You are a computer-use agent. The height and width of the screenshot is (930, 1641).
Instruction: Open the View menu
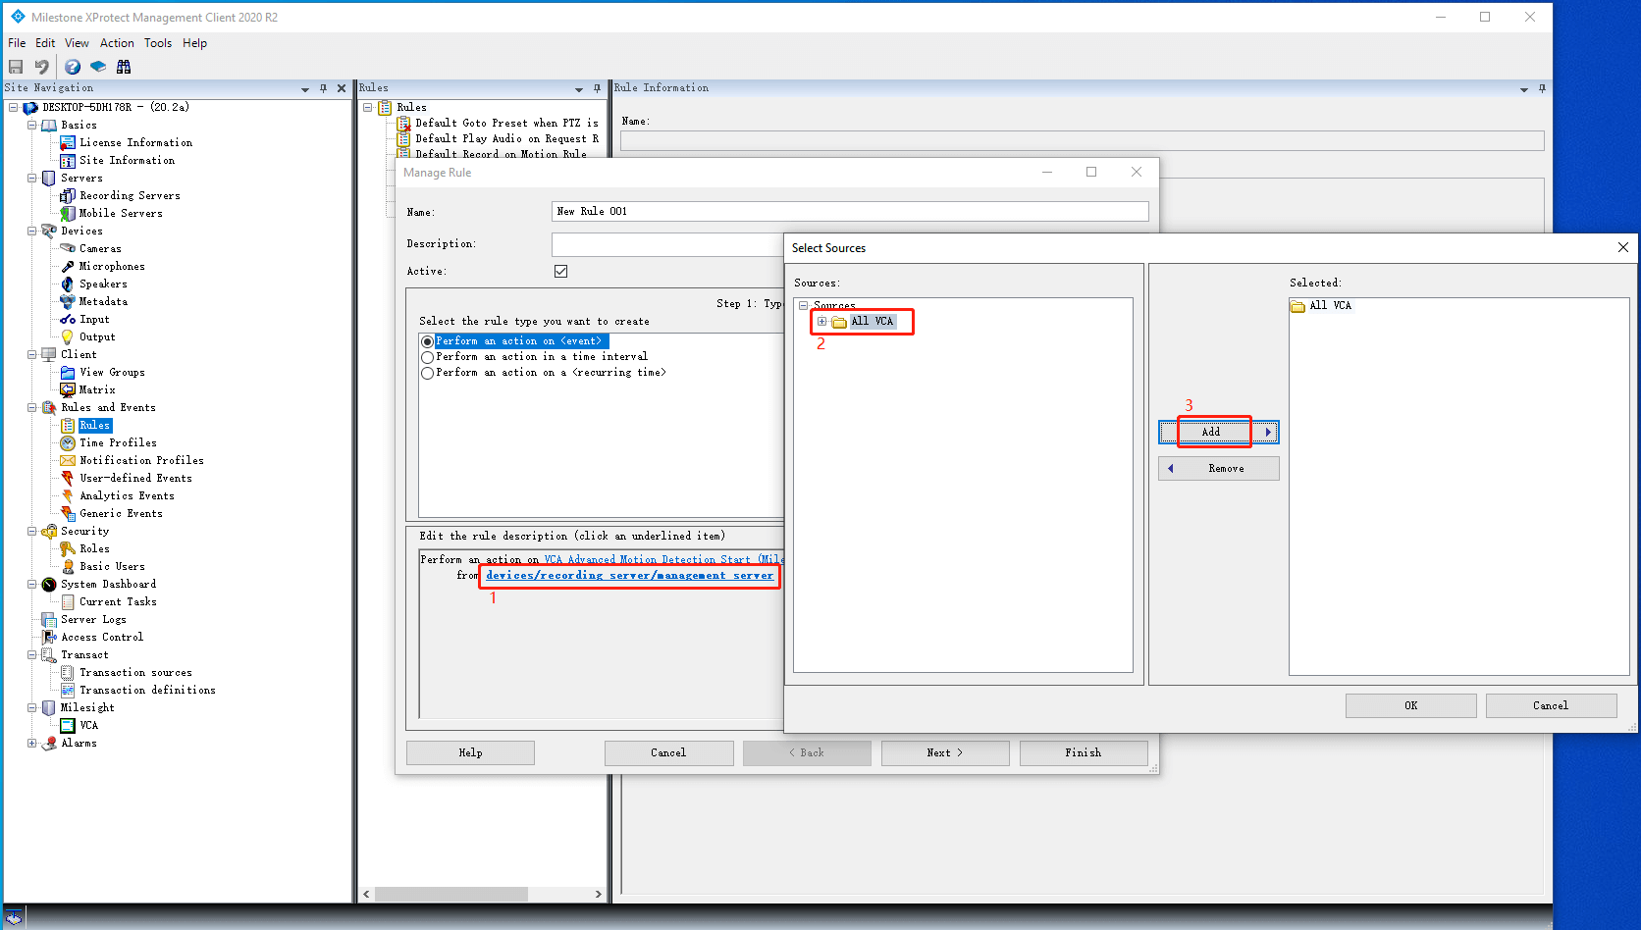tap(77, 43)
